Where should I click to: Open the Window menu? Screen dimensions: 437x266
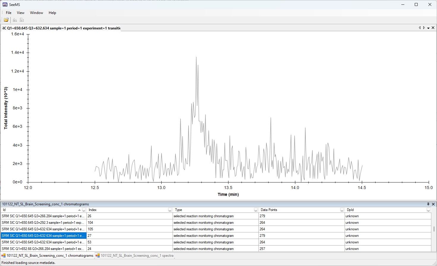pyautogui.click(x=36, y=13)
